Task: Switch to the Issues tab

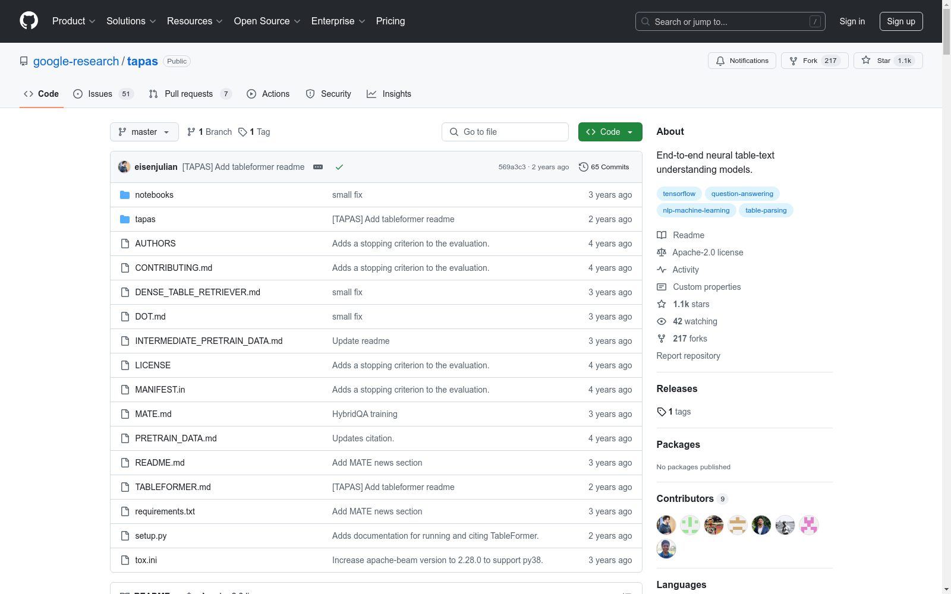Action: pos(103,94)
